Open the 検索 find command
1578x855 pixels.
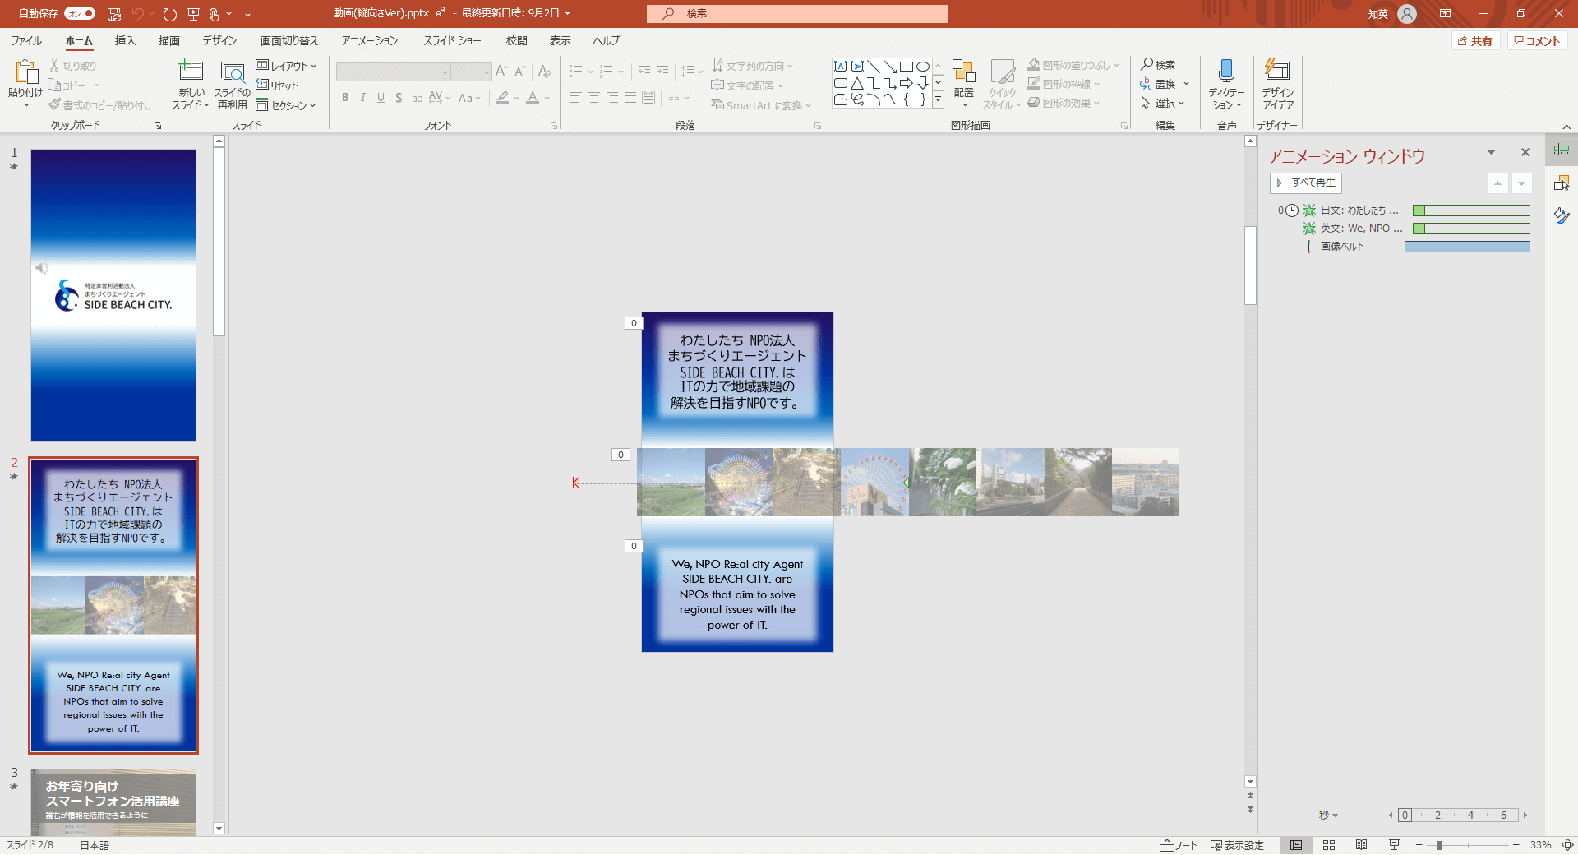1158,65
